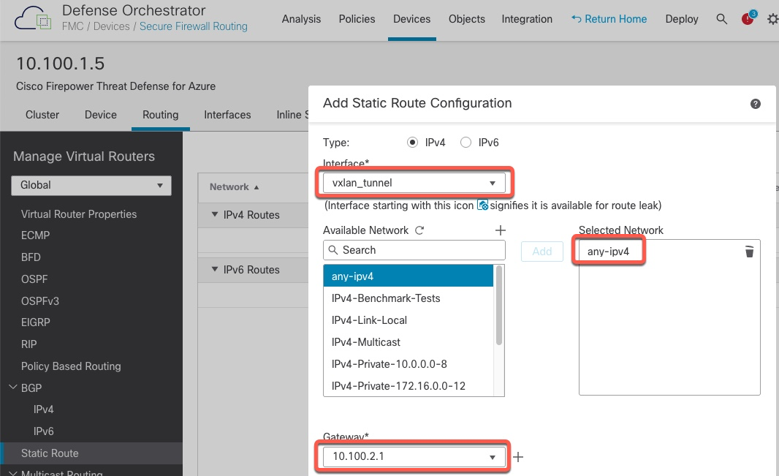Open ECMP in sidebar
The width and height of the screenshot is (779, 476).
35,235
